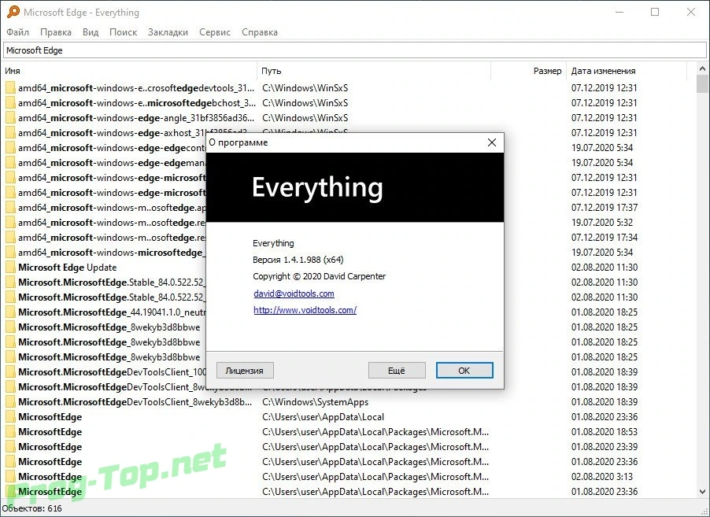The height and width of the screenshot is (517, 710).
Task: Sort by the Имя column header
Action: 130,71
